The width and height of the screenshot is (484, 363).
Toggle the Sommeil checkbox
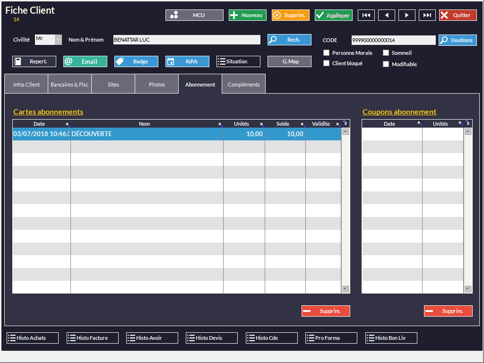tap(386, 53)
